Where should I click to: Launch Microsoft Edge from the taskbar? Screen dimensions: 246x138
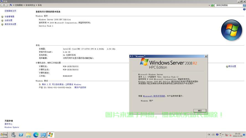(36, 135)
